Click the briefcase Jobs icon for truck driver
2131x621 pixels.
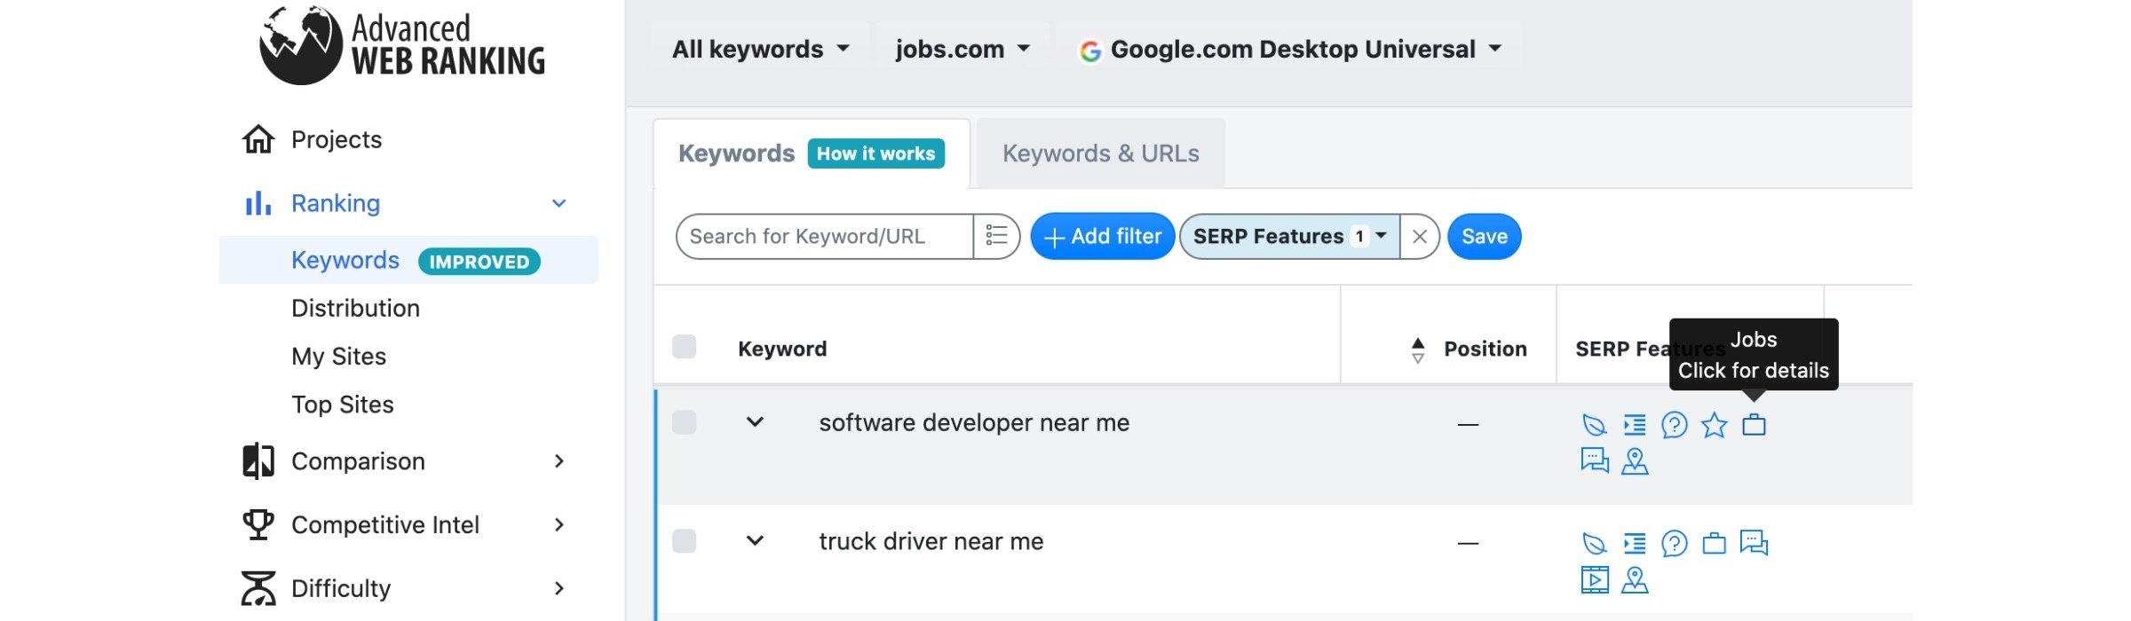point(1714,543)
